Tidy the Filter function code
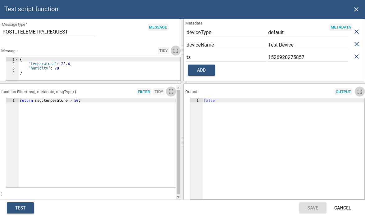 [x=159, y=92]
